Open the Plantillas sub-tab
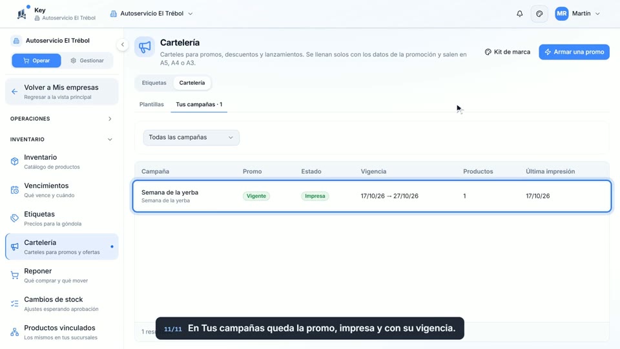 (x=151, y=105)
